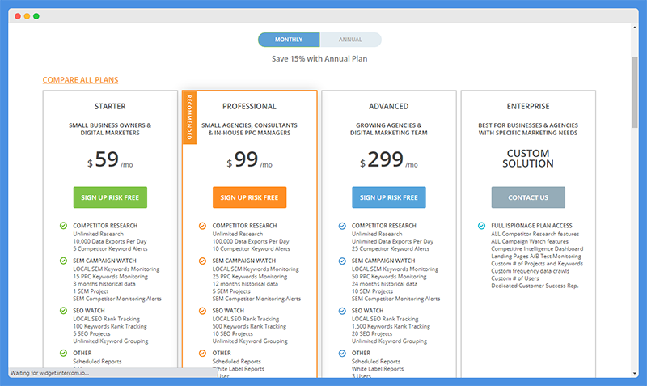Switch billing to the Annual toggle
Image resolution: width=647 pixels, height=386 pixels.
350,40
